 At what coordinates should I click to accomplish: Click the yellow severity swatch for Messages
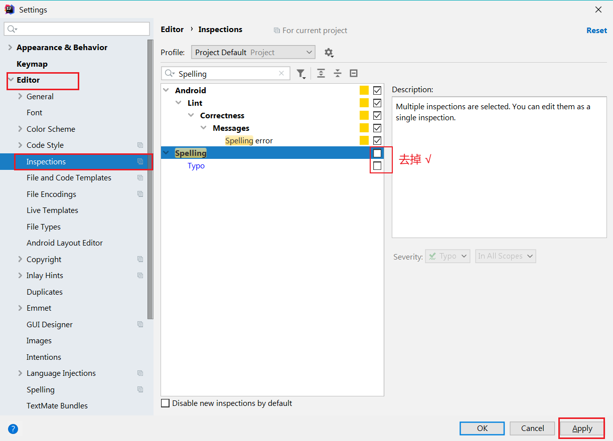(364, 128)
